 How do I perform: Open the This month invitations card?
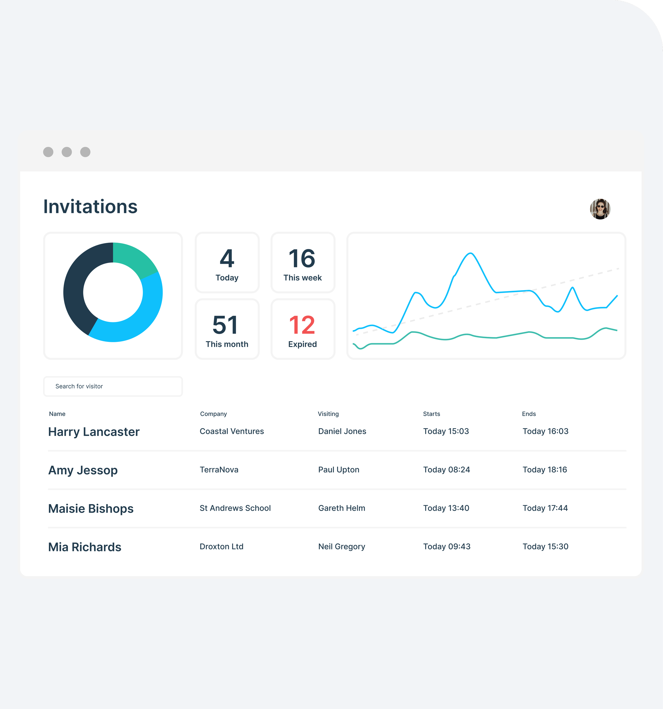(x=227, y=329)
